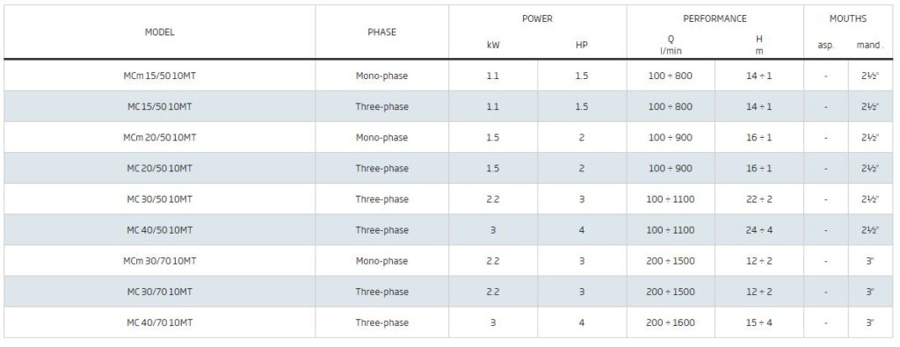The width and height of the screenshot is (900, 347).
Task: Click the MODEL column header
Action: (x=159, y=33)
